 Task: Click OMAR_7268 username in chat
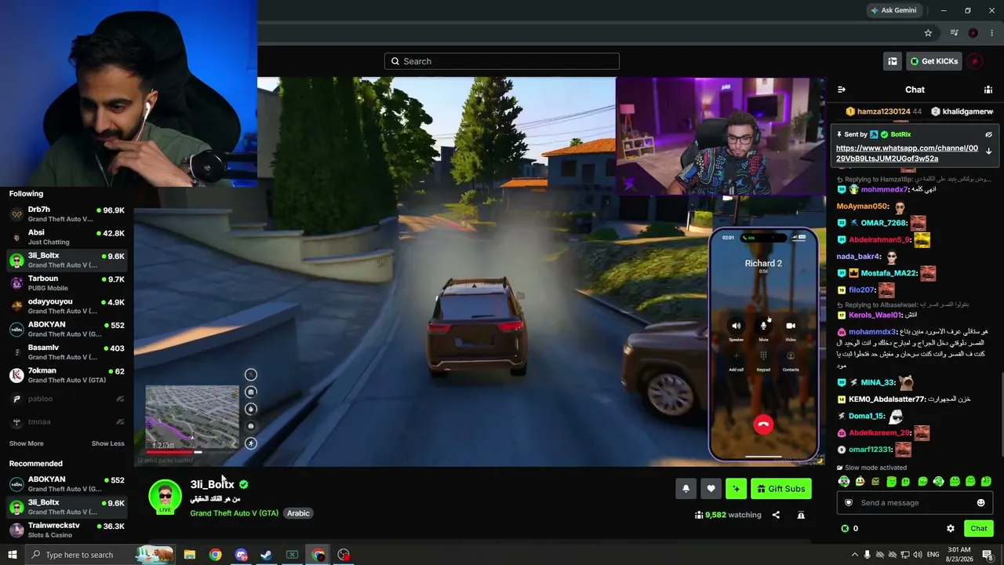tap(884, 223)
